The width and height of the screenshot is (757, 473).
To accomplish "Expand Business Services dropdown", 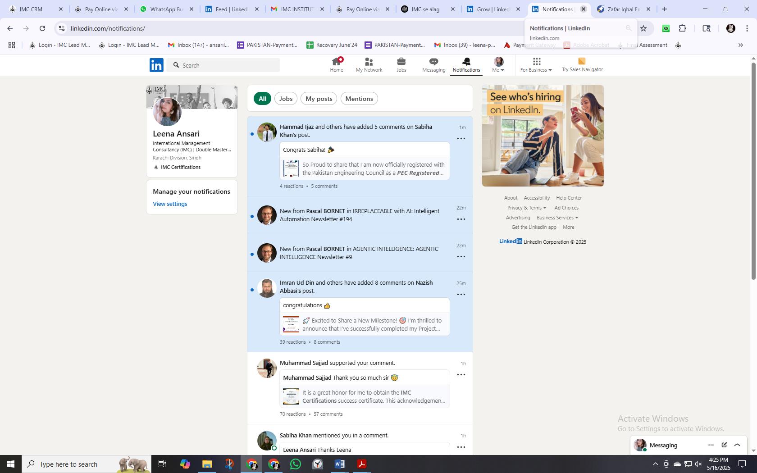I will click(x=557, y=218).
